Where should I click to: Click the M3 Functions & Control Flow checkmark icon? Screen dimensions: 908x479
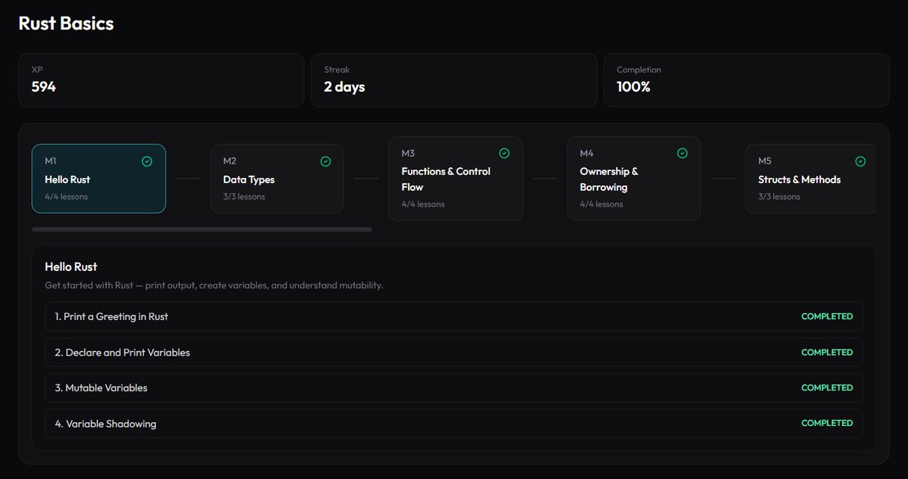[x=504, y=153]
